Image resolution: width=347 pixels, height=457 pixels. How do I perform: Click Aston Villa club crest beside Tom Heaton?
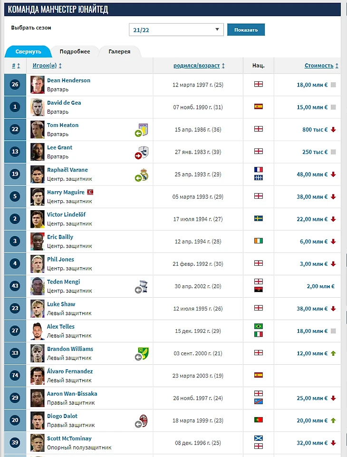pyautogui.click(x=144, y=129)
